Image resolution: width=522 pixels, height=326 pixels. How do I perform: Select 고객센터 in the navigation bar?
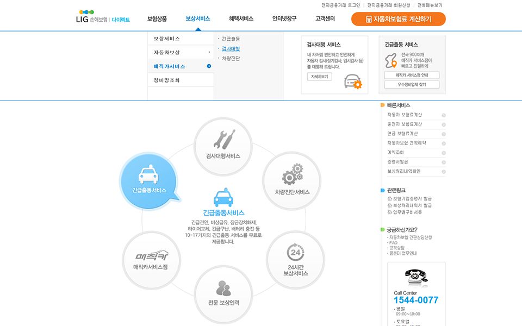click(325, 18)
